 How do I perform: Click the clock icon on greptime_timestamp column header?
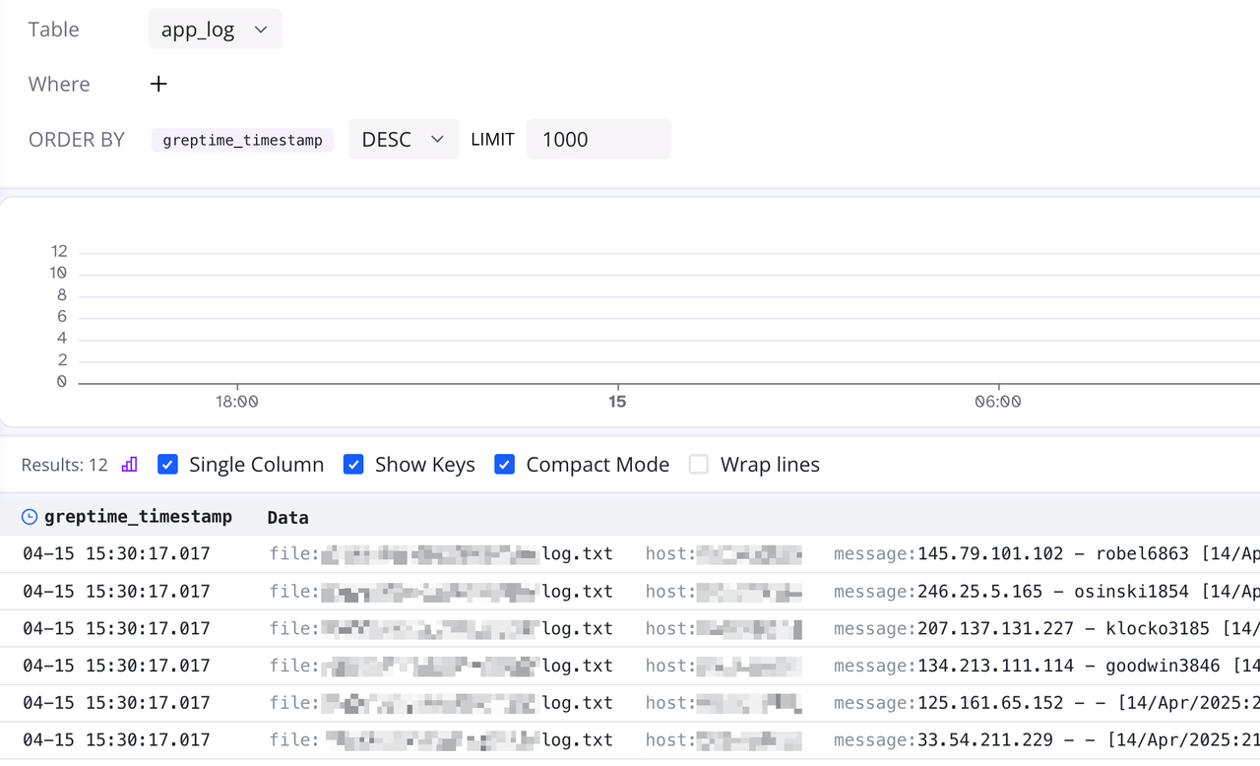point(29,516)
